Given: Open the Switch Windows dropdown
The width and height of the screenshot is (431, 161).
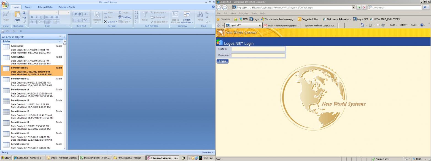Looking at the screenshot, I should (187, 17).
